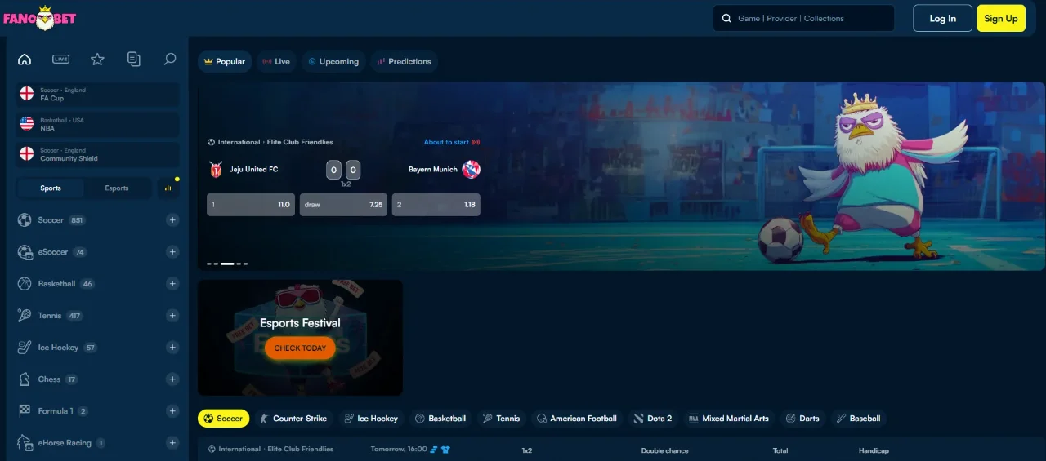Open the Community Shield quick link
The image size is (1046, 461).
(x=98, y=154)
